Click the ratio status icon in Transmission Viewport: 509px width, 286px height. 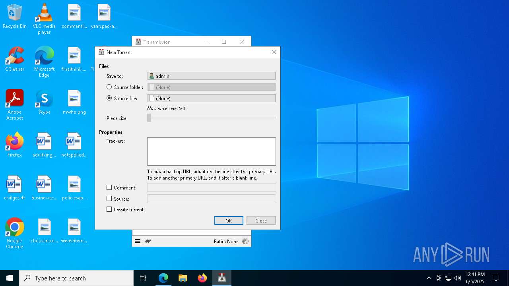245,241
